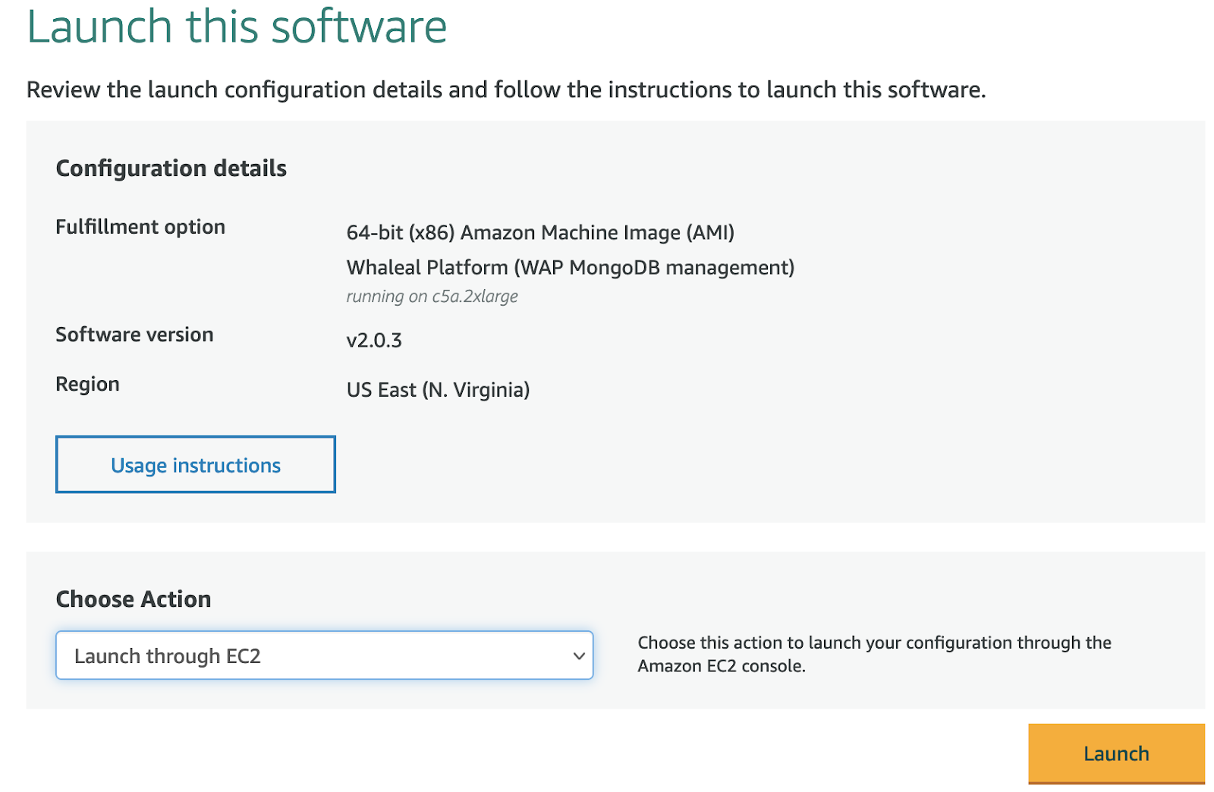Viewport: 1214px width, 792px height.
Task: Click the 'US East (N. Virginia)' region value
Action: coord(438,390)
